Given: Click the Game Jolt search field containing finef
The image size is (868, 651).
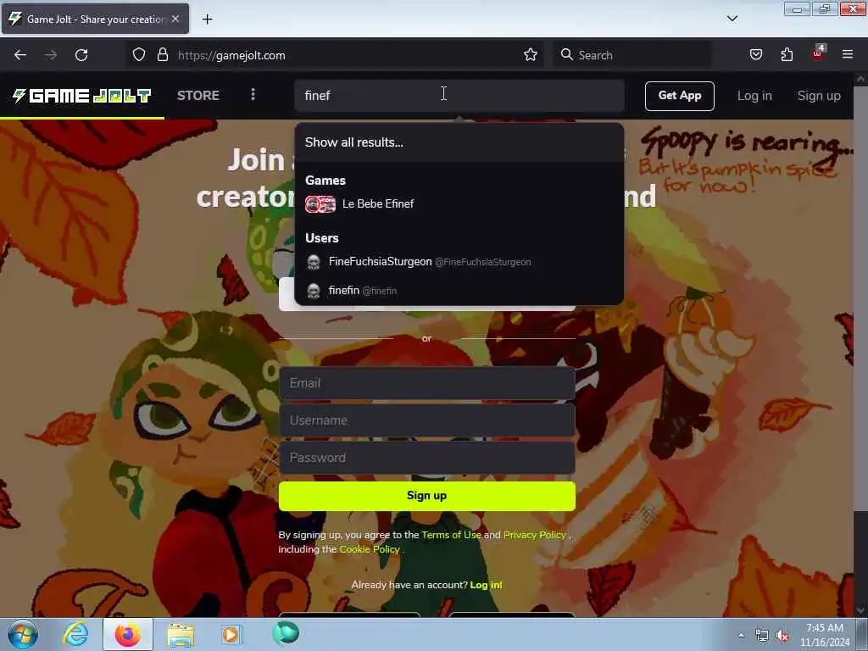Looking at the screenshot, I should coord(459,96).
